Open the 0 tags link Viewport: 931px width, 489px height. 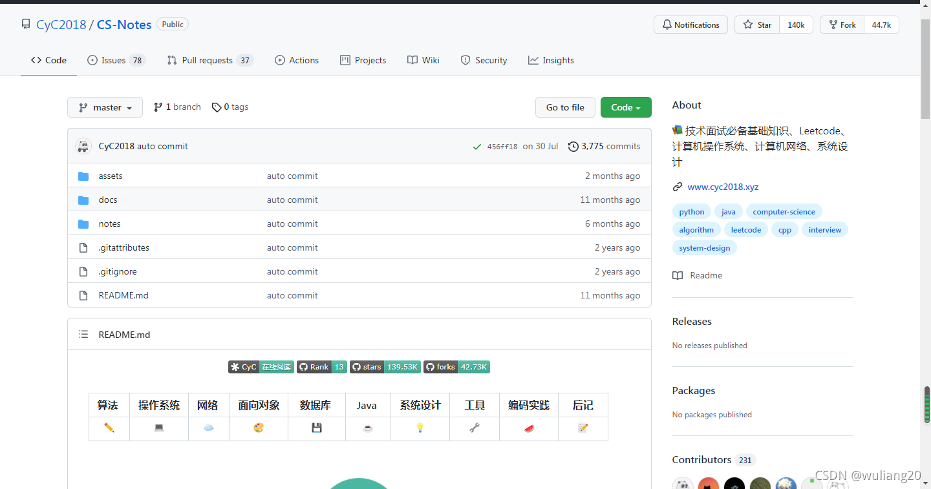point(230,107)
